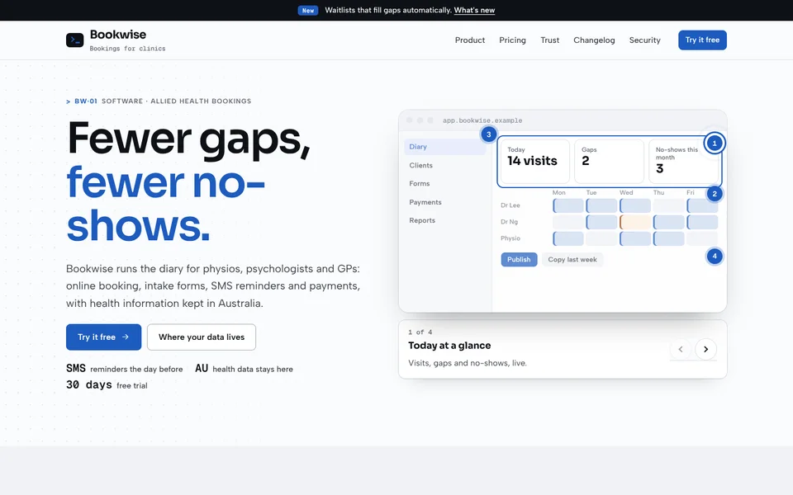Click the Dr Ng row label
The height and width of the screenshot is (495, 793).
(510, 222)
